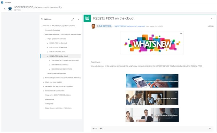Open the Collaborative Innovation banner
The image size is (217, 133).
point(152,81)
